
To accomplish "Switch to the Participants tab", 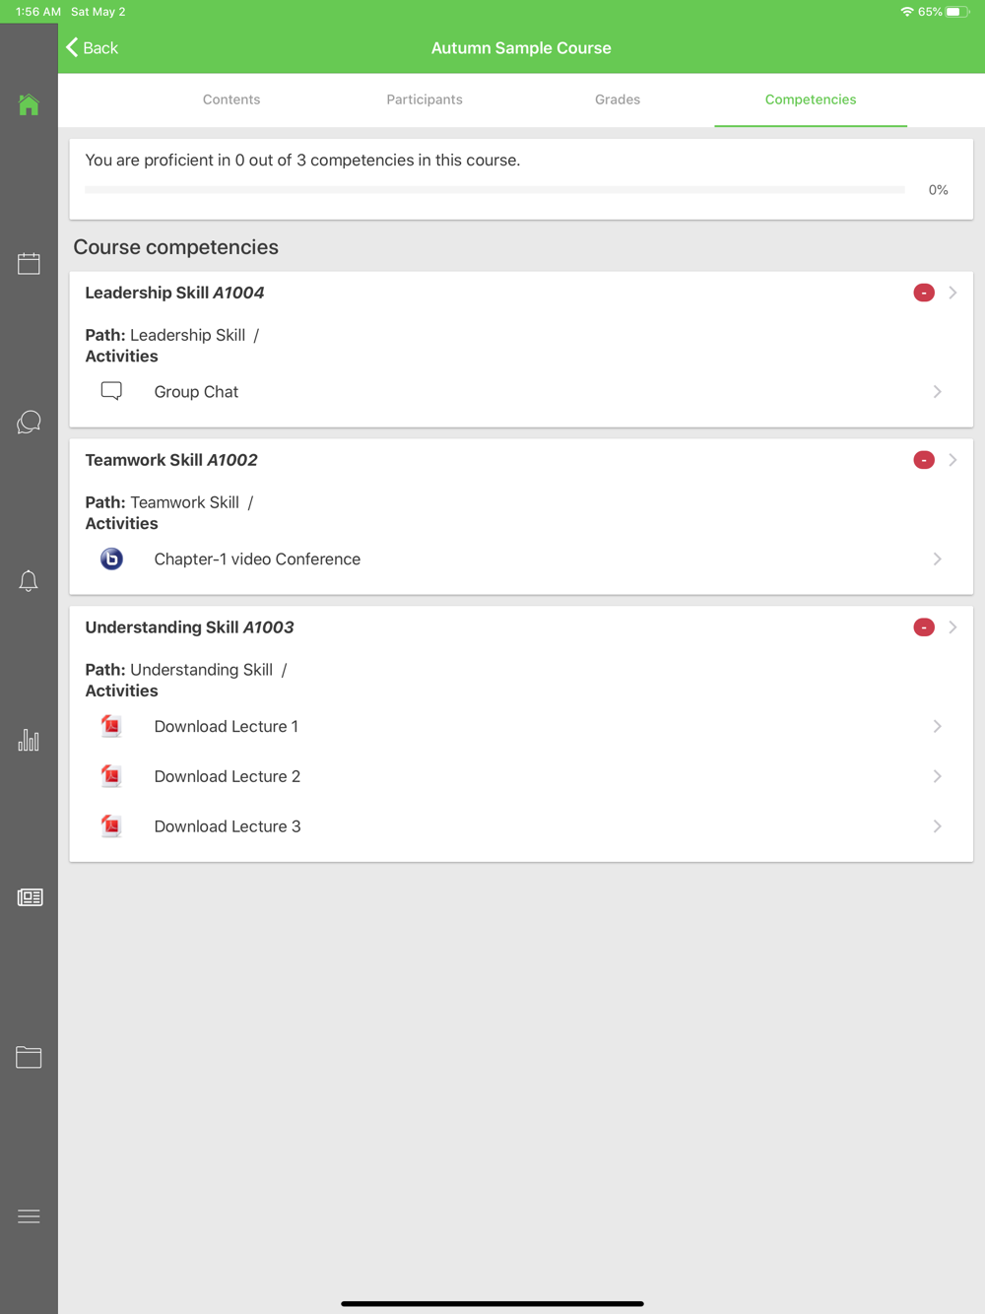I will [x=425, y=99].
